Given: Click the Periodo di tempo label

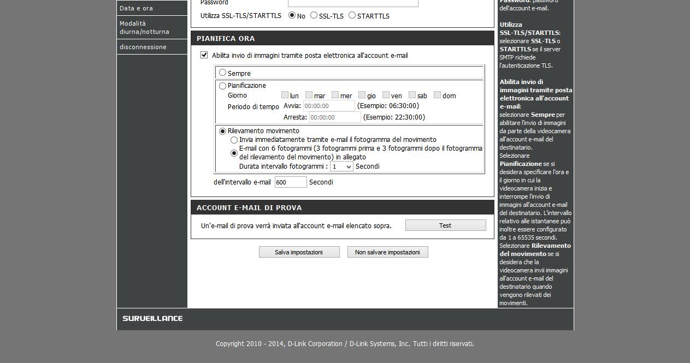Looking at the screenshot, I should point(253,107).
